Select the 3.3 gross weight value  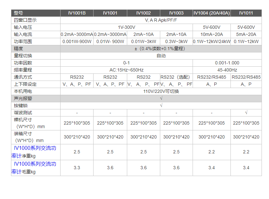click(x=77, y=168)
